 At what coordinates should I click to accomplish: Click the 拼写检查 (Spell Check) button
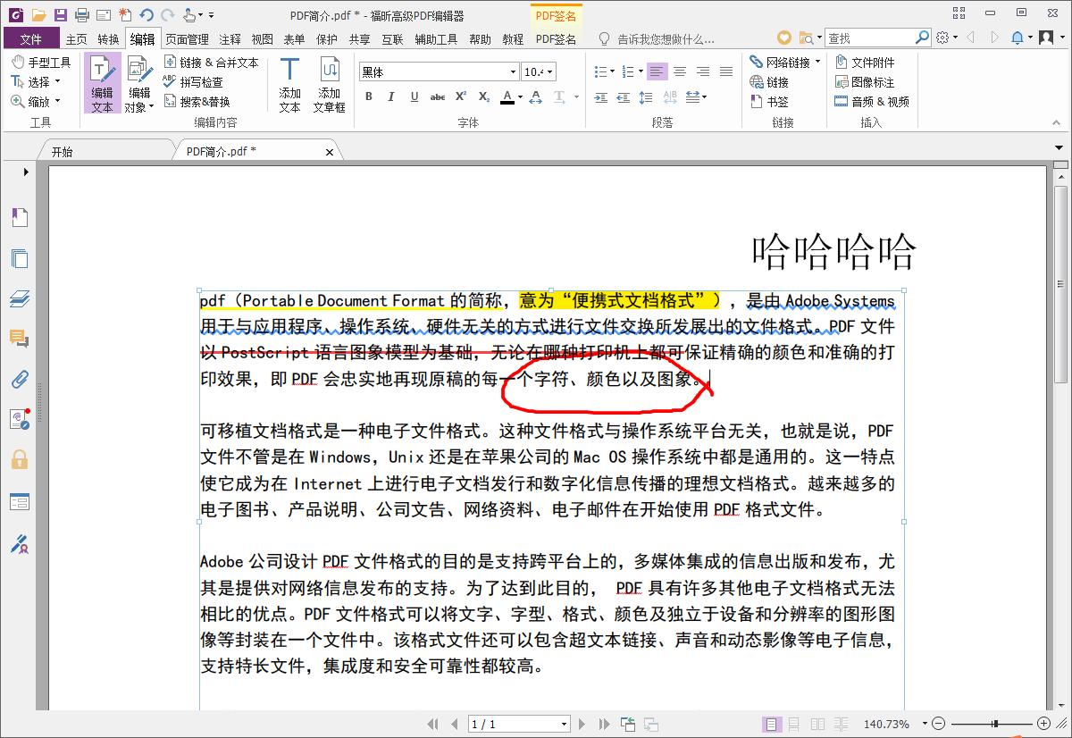pos(203,81)
